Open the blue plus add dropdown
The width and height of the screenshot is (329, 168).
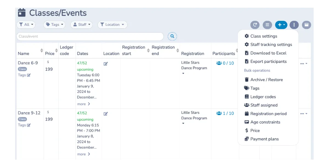coord(281,25)
